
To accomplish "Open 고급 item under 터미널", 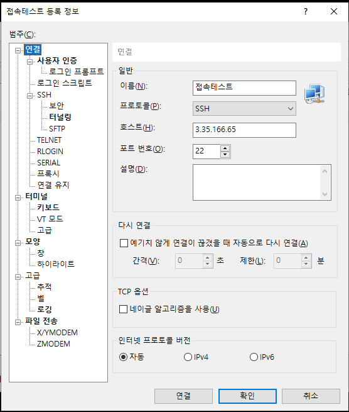I will pyautogui.click(x=44, y=230).
